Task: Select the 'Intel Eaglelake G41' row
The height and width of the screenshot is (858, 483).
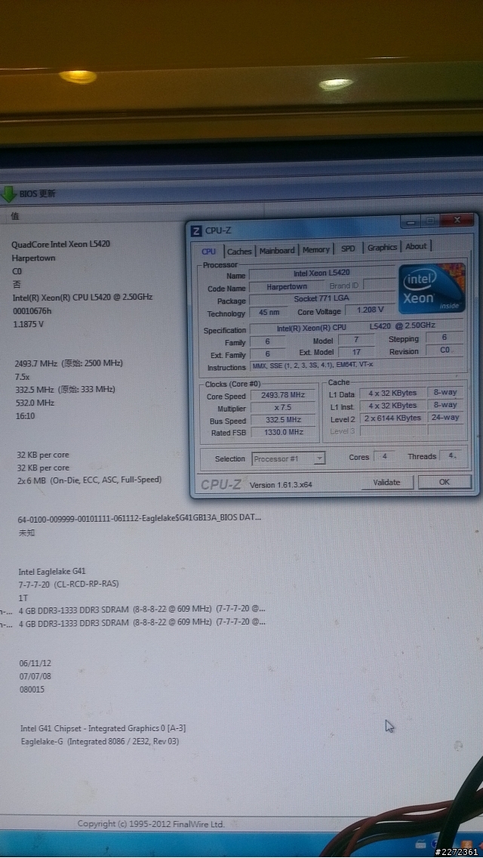Action: coord(51,571)
